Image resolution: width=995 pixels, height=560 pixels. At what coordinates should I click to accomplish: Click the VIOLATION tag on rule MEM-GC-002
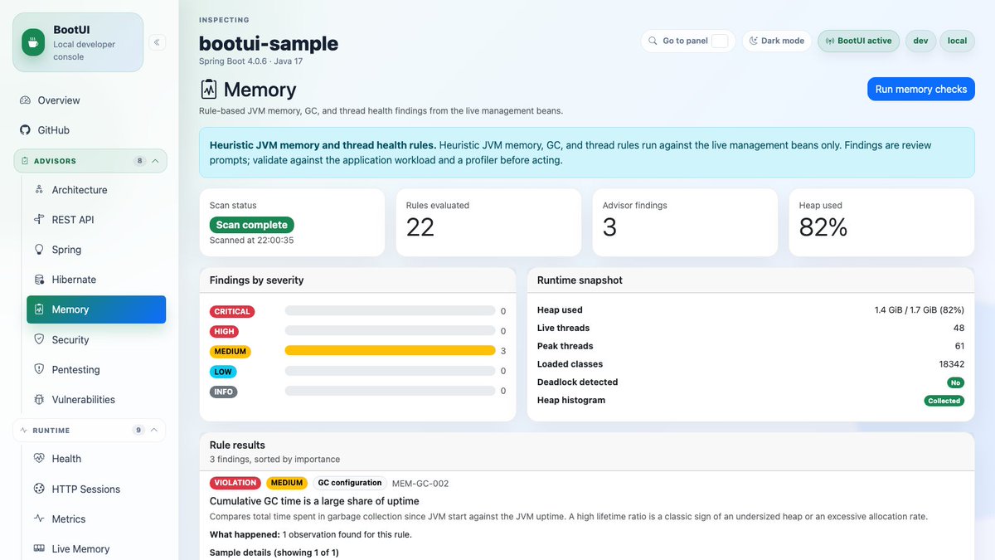[235, 483]
